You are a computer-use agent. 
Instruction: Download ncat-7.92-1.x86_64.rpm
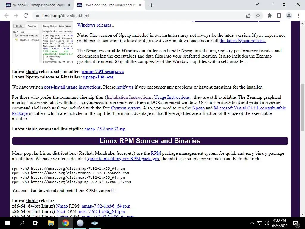coord(102,211)
